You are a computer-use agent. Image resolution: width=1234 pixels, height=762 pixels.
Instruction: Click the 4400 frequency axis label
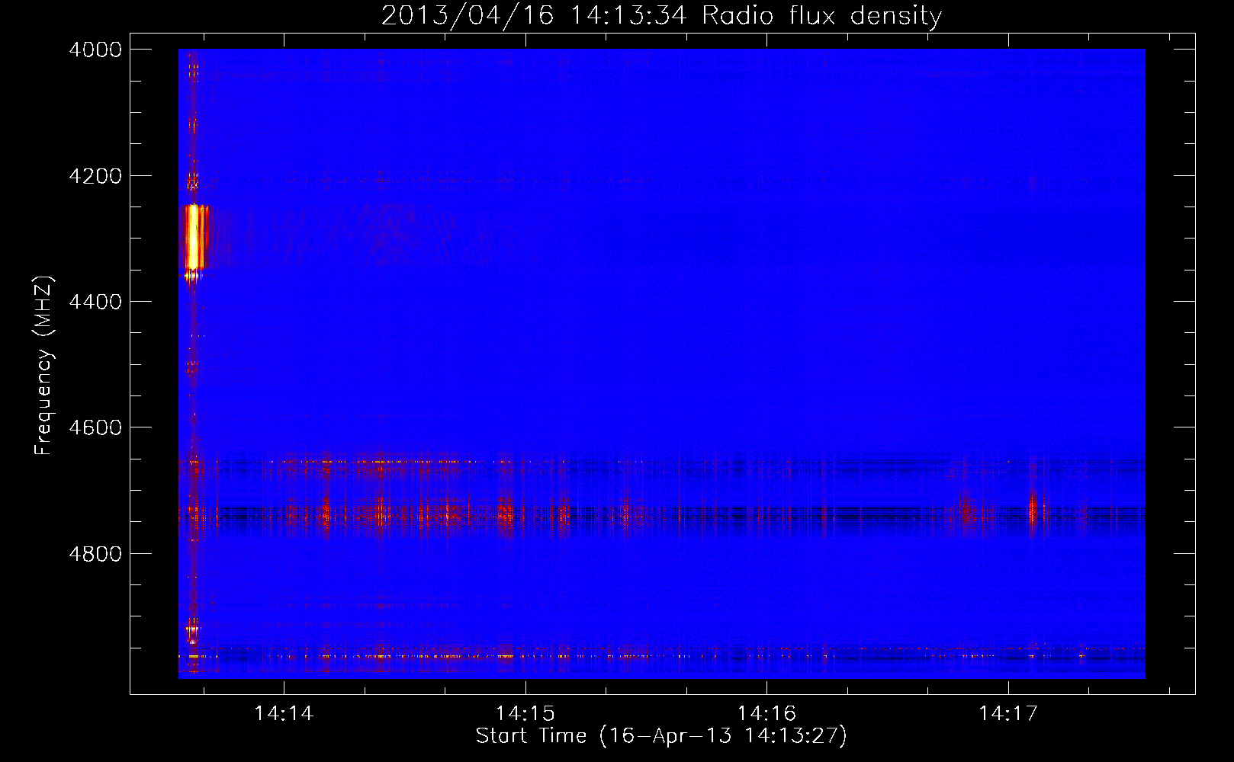tap(95, 302)
